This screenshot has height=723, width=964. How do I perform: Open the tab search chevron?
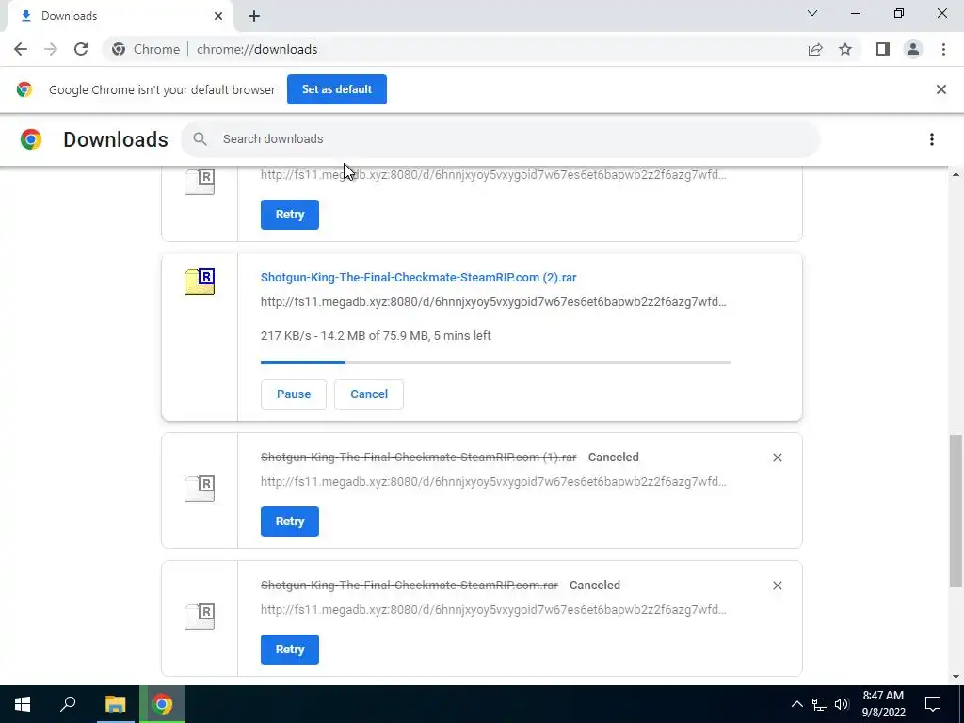coord(812,13)
